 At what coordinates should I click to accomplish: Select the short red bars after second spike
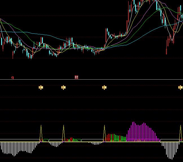[71, 139]
